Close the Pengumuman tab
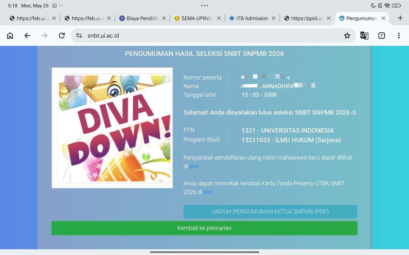 point(383,18)
